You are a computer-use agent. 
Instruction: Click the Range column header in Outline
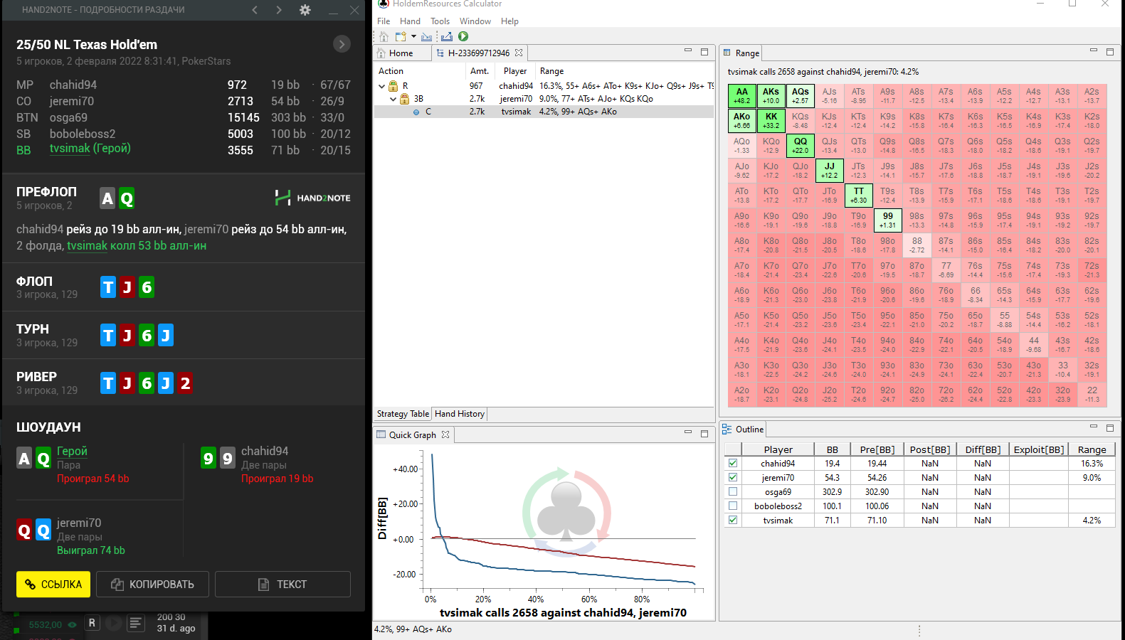(1092, 449)
